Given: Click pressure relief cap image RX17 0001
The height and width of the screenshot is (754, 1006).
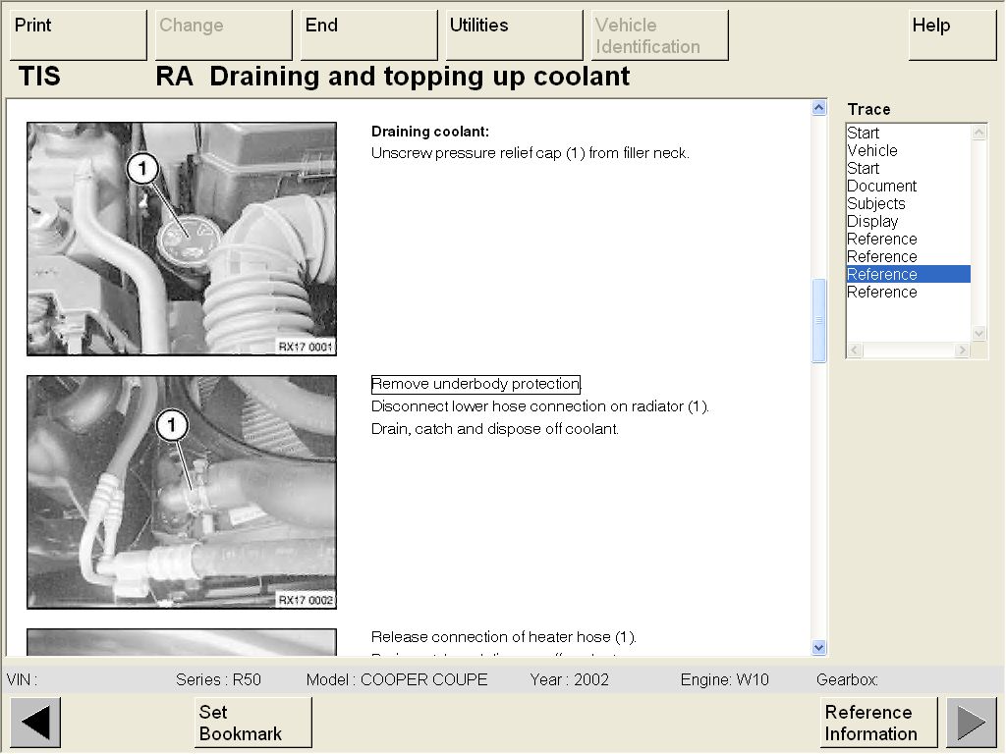Looking at the screenshot, I should point(182,239).
